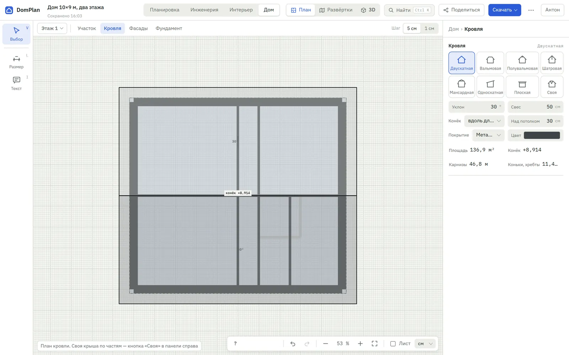The width and height of the screenshot is (569, 355).
Task: Switch to План view mode
Action: pyautogui.click(x=301, y=10)
